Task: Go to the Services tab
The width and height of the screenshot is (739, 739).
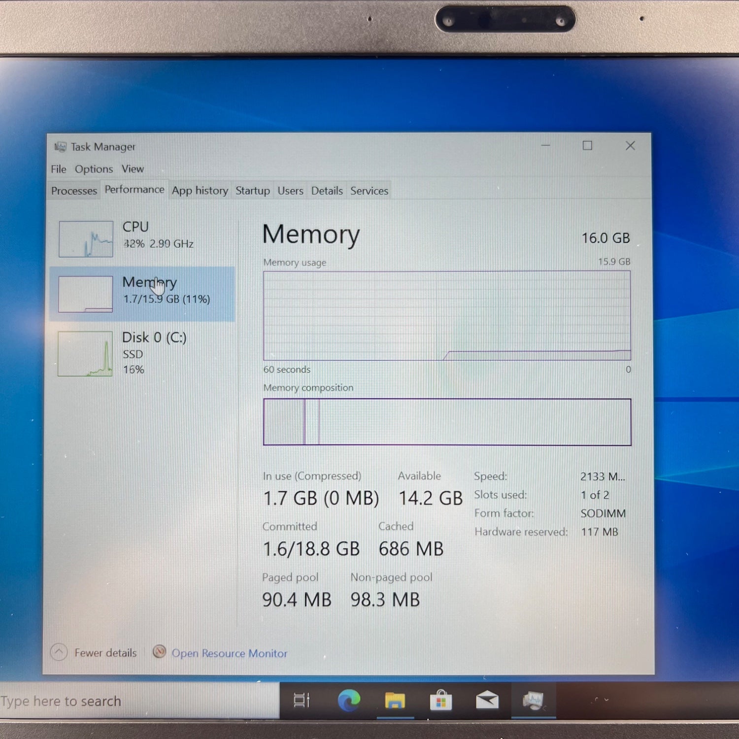Action: tap(369, 191)
